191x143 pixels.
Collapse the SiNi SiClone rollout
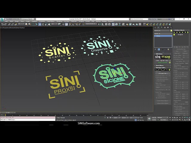click(163, 54)
